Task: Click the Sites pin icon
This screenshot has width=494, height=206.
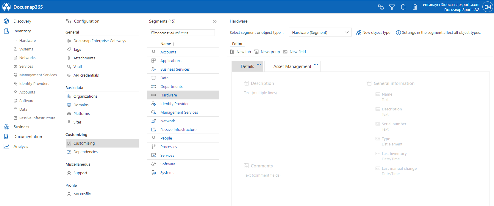Action: [x=69, y=122]
